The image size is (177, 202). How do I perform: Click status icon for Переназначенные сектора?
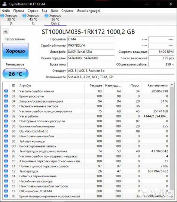click(x=6, y=106)
